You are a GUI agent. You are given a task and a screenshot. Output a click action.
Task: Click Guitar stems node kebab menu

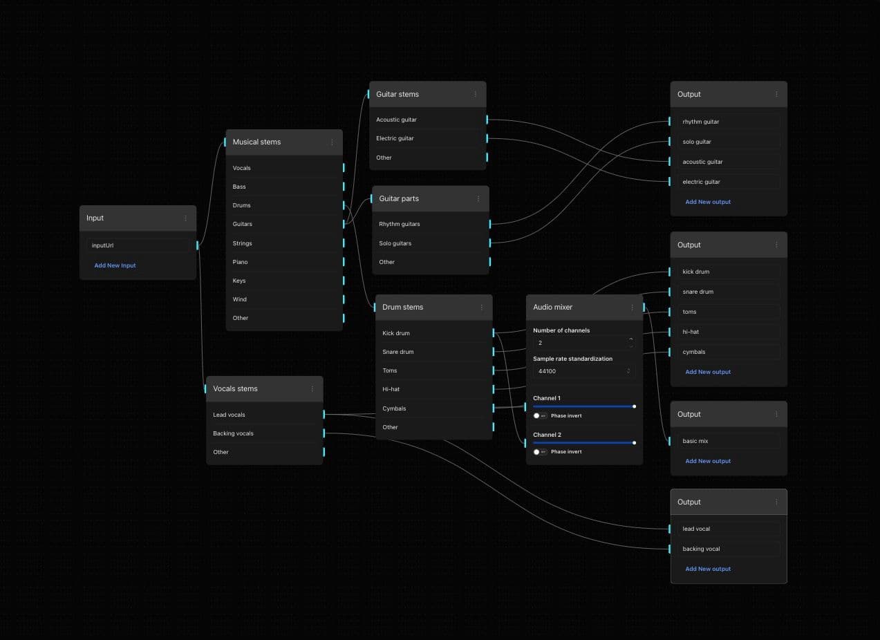(x=475, y=95)
